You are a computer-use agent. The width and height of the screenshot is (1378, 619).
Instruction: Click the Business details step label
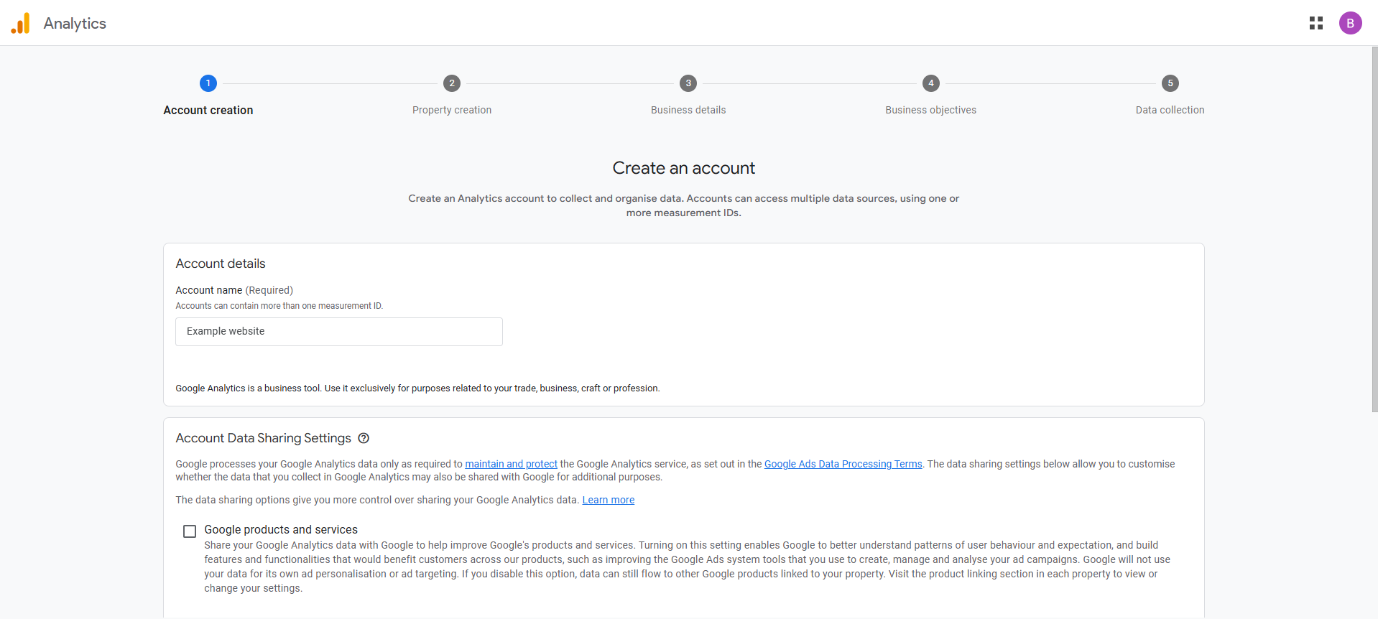coord(688,110)
